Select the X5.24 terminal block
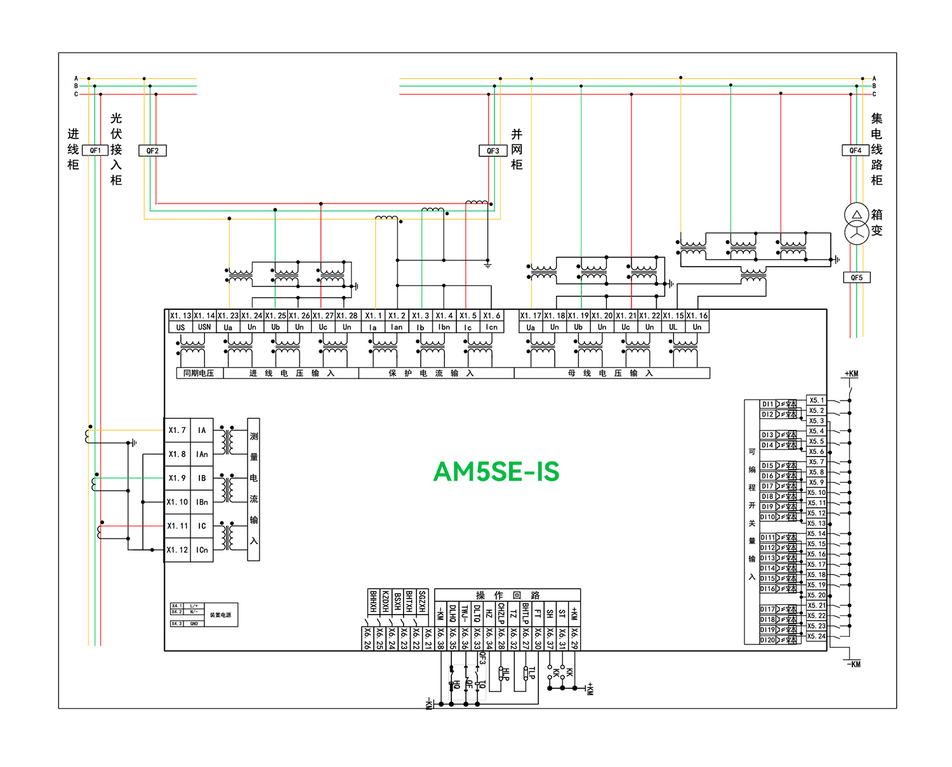 [x=816, y=636]
